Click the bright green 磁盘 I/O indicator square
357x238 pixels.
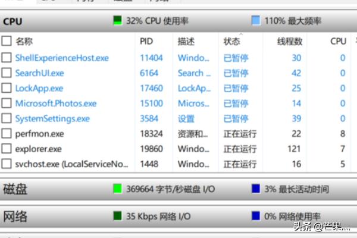[117, 189]
